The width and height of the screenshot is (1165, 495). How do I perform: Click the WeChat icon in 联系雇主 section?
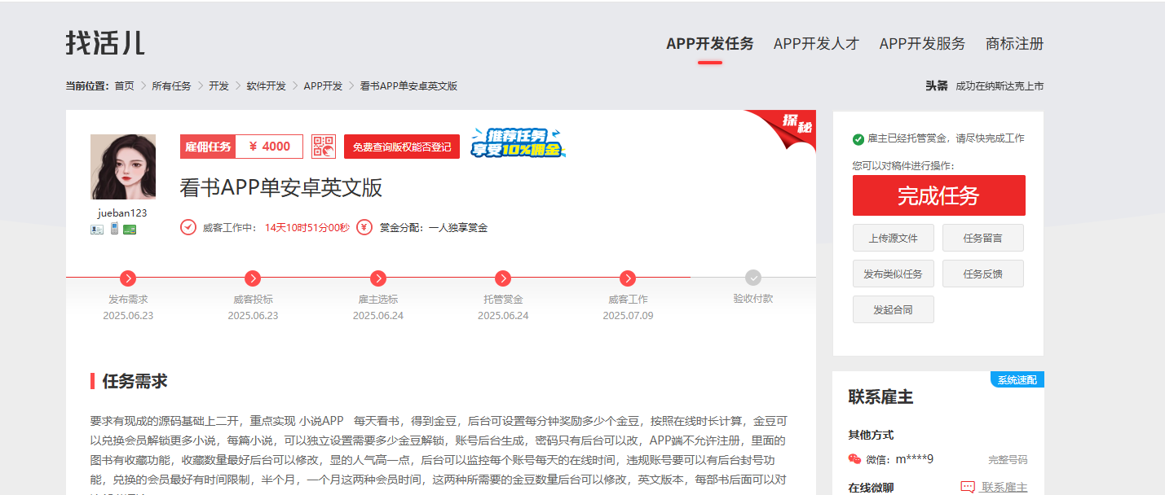point(854,458)
